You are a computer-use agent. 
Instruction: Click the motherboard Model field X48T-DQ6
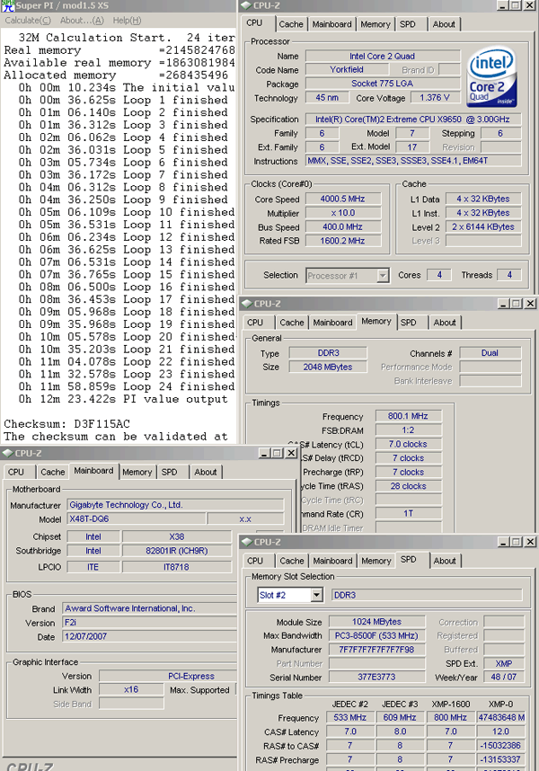point(137,518)
